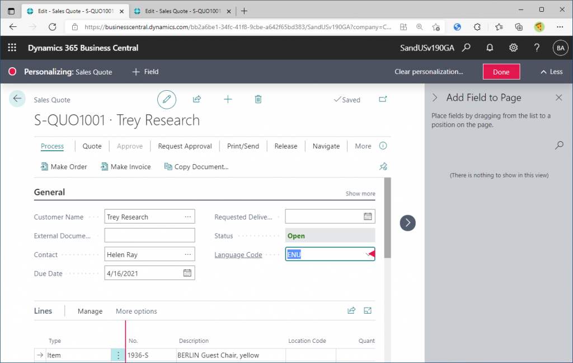Click the Type cell showing Item
The height and width of the screenshot is (363, 573).
click(x=78, y=355)
